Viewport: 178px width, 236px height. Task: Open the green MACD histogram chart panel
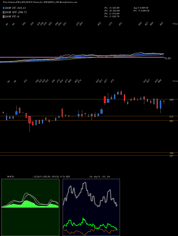tap(30, 207)
